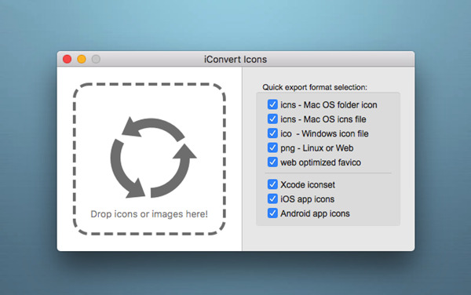The image size is (471, 295).
Task: Click the iConvert Icons window title
Action: (x=235, y=60)
